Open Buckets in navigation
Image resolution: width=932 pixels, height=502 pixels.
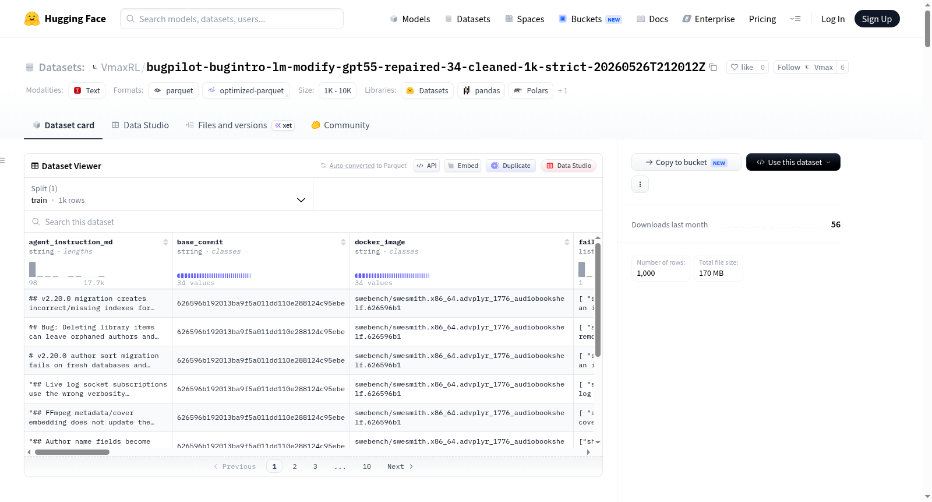point(590,19)
